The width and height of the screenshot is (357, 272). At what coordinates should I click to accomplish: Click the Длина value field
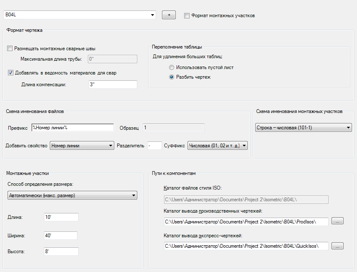click(61, 217)
